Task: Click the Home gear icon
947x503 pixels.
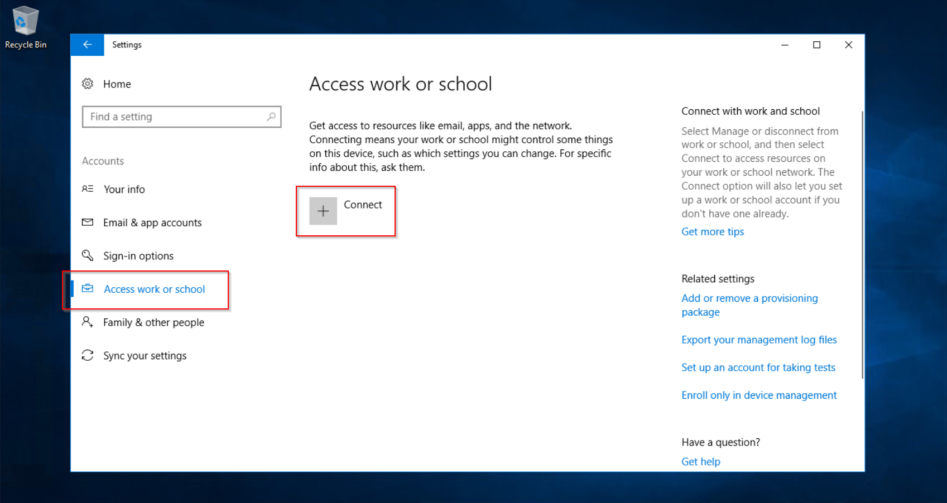Action: click(88, 84)
